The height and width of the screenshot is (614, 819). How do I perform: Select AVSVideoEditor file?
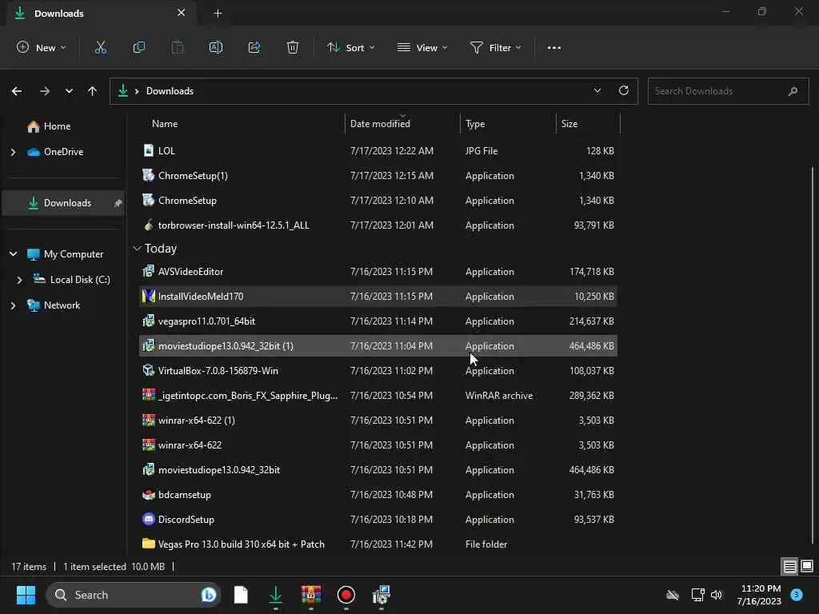click(378, 272)
